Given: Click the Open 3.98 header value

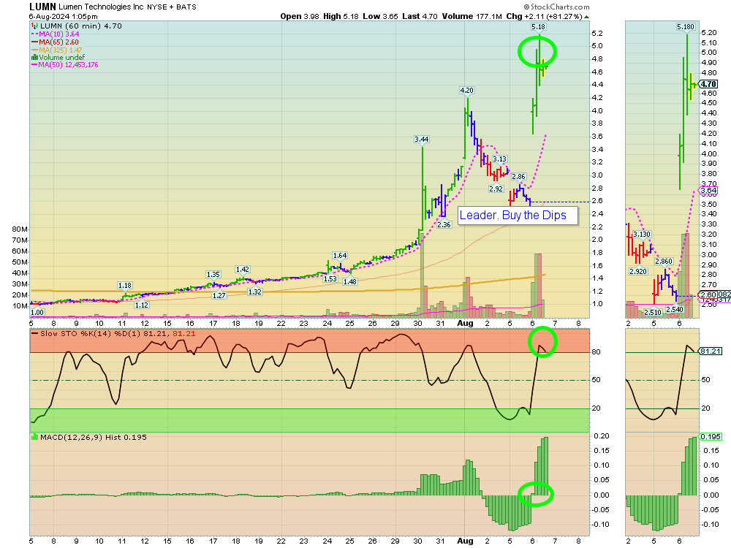Looking at the screenshot, I should [x=300, y=16].
